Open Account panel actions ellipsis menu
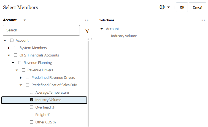The height and width of the screenshot is (127, 208). pyautogui.click(x=87, y=20)
